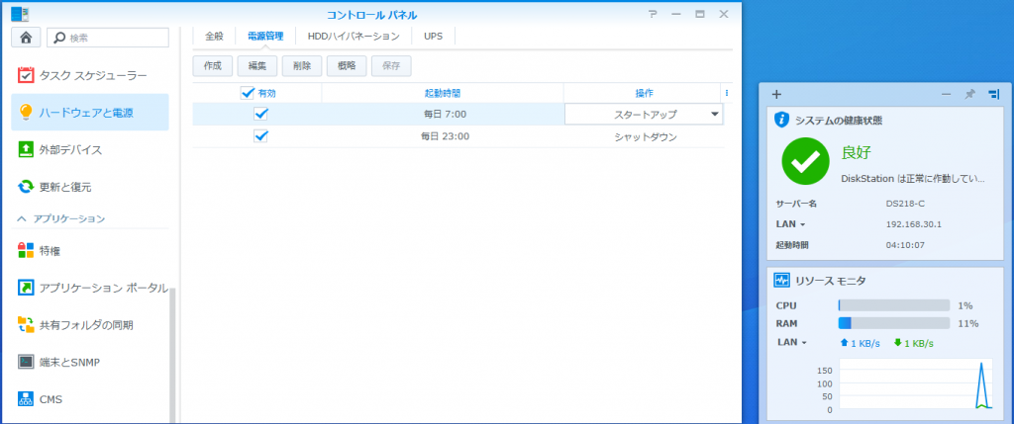Click the 編集 button
Screen dimensions: 1014x424
[x=257, y=66]
